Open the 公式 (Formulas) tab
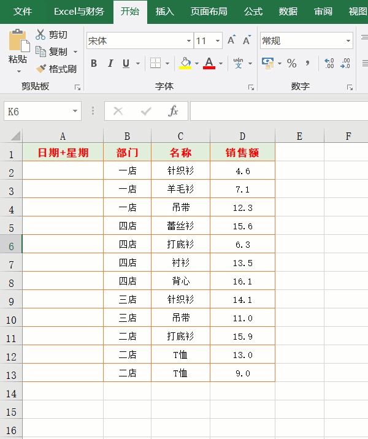368x439 pixels. coord(253,12)
